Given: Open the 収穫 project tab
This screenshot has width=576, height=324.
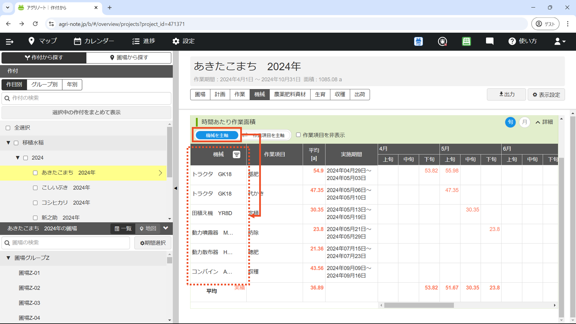Looking at the screenshot, I should (x=340, y=94).
